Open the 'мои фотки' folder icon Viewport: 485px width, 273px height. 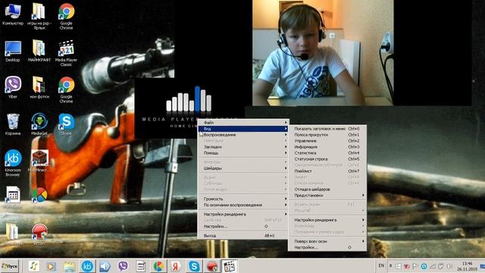coord(39,88)
